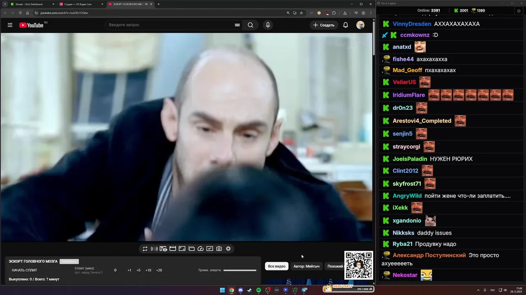Viewport: 526px width, 295px height.
Task: Click xgandonio cat emote in chat
Action: (x=430, y=220)
